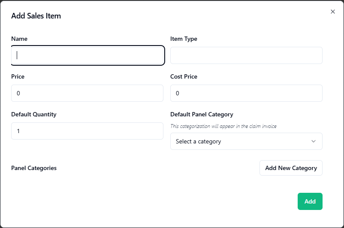Select the Price input box
This screenshot has width=344, height=228.
click(88, 93)
